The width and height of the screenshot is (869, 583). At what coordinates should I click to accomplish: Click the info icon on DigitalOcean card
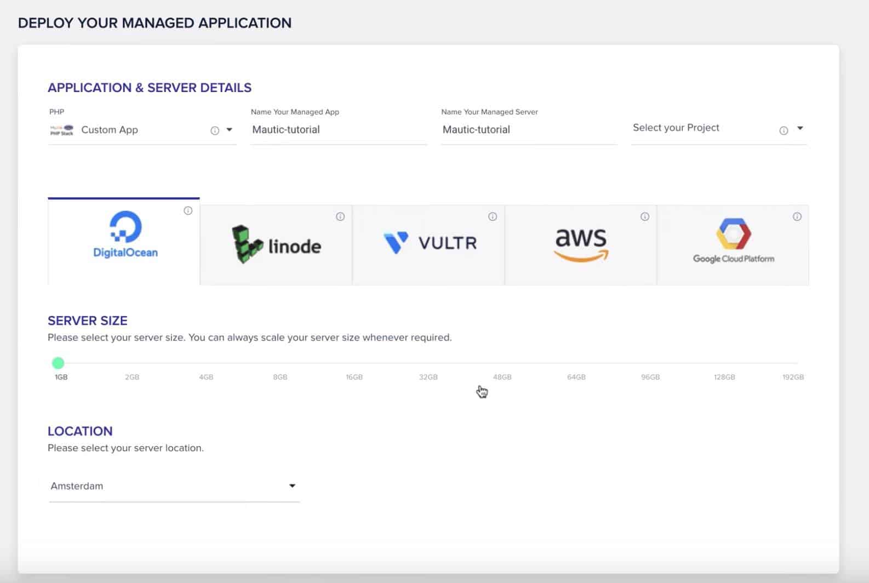point(188,210)
